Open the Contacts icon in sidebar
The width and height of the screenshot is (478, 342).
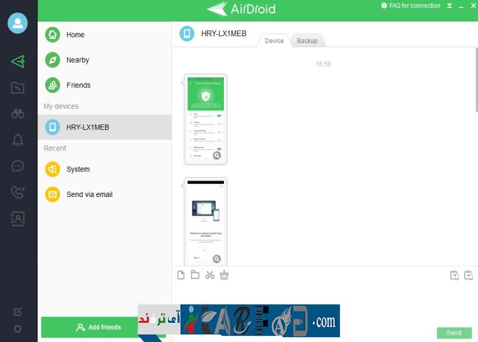[18, 219]
